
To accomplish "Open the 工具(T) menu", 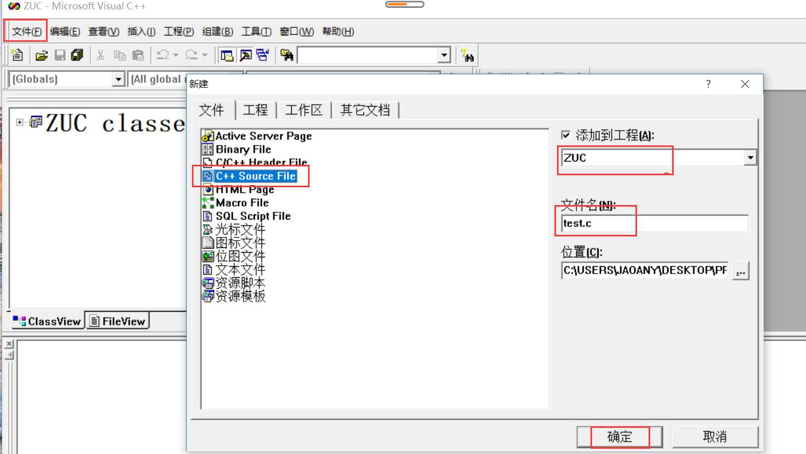I will (256, 32).
